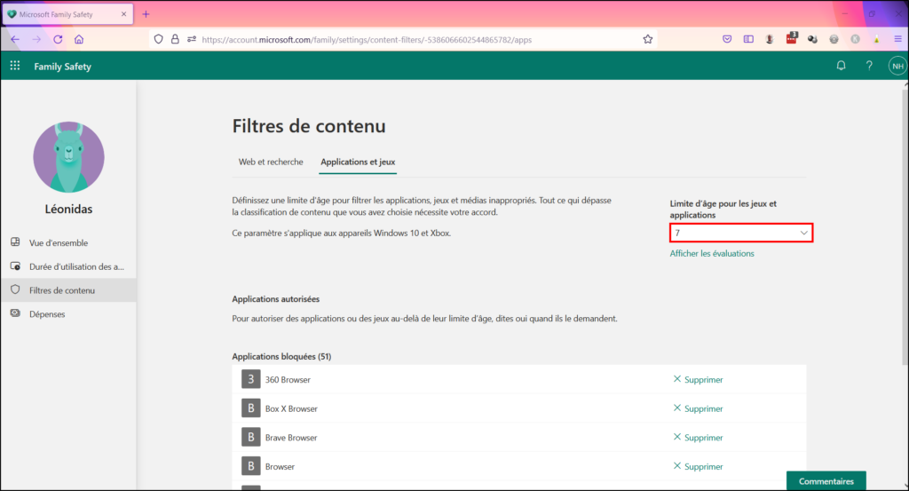
Task: Click Supprimer for Box X Browser
Action: pos(698,408)
